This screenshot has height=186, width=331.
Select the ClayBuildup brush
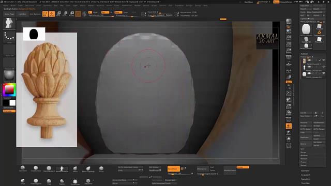coord(36,168)
